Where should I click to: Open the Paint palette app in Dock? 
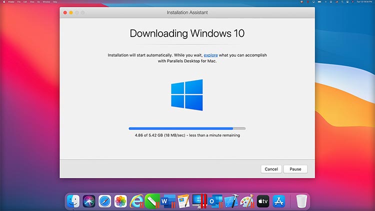[x=247, y=201]
